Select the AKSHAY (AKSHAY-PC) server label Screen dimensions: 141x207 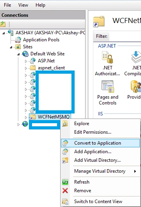pyautogui.click(x=50, y=33)
